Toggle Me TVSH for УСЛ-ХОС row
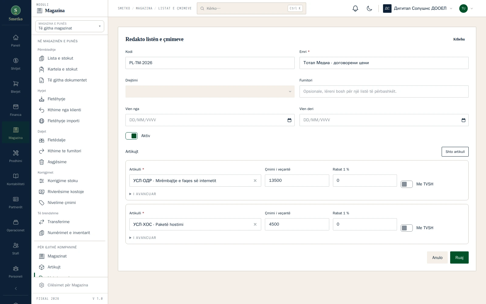 [x=407, y=228]
